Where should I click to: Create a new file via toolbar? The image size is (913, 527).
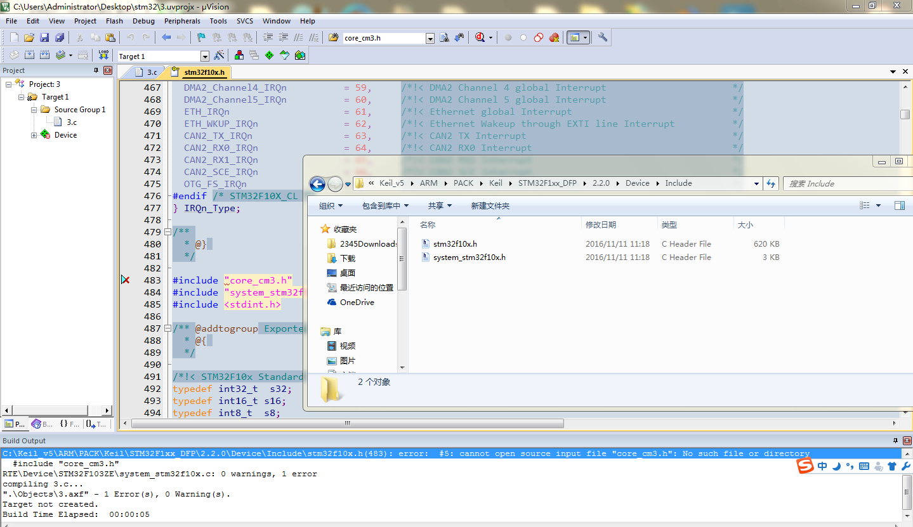pyautogui.click(x=14, y=37)
